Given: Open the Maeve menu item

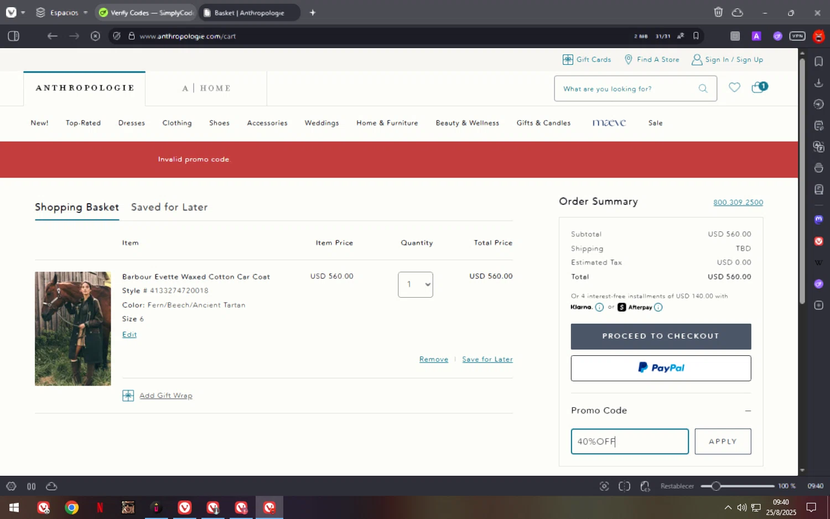Looking at the screenshot, I should tap(609, 123).
